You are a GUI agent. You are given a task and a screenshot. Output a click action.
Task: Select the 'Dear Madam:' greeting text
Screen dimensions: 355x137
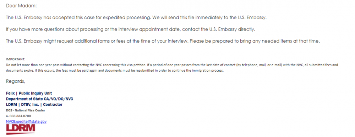coord(21,6)
